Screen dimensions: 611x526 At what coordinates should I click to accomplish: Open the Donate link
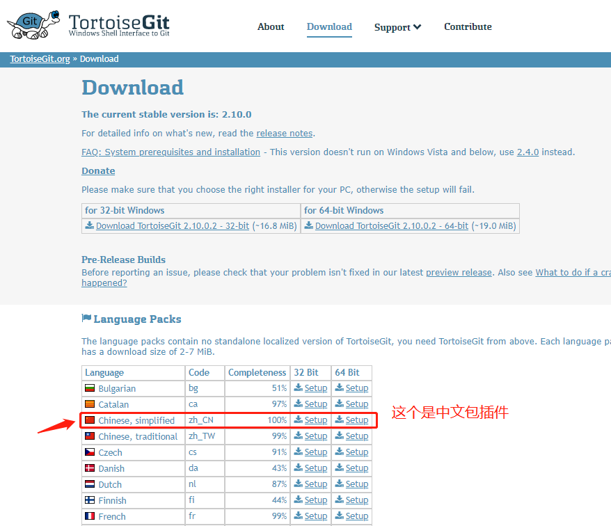[97, 170]
